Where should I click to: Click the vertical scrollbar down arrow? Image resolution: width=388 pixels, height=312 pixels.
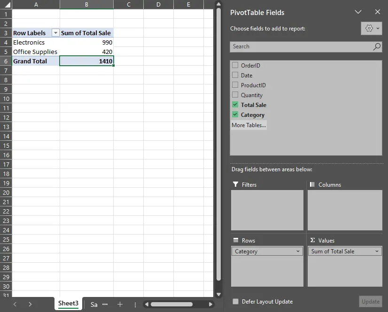(218, 294)
